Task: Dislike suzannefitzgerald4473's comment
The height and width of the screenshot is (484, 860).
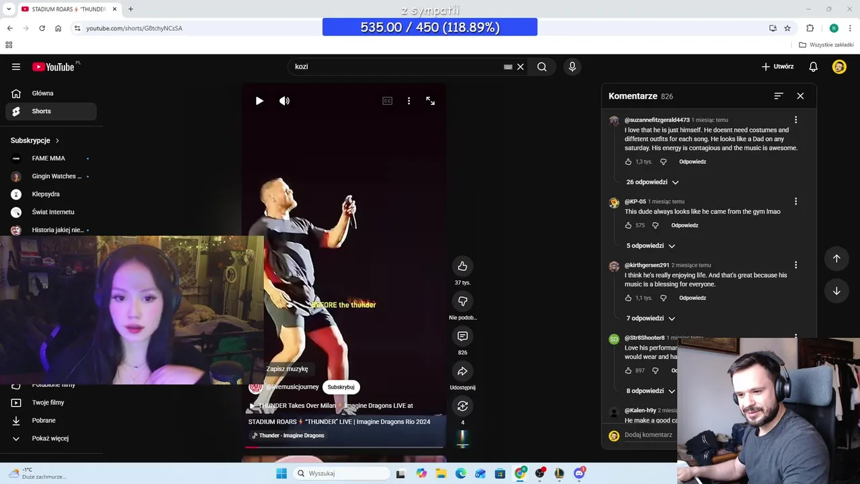Action: coord(663,161)
